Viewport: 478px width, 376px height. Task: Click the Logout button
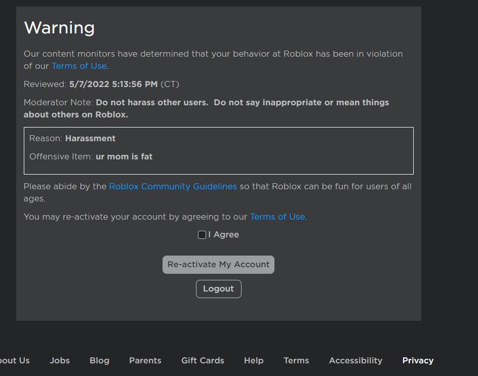click(219, 289)
